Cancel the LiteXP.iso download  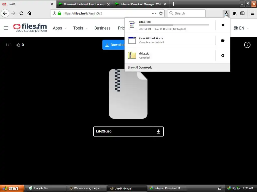[x=223, y=25]
